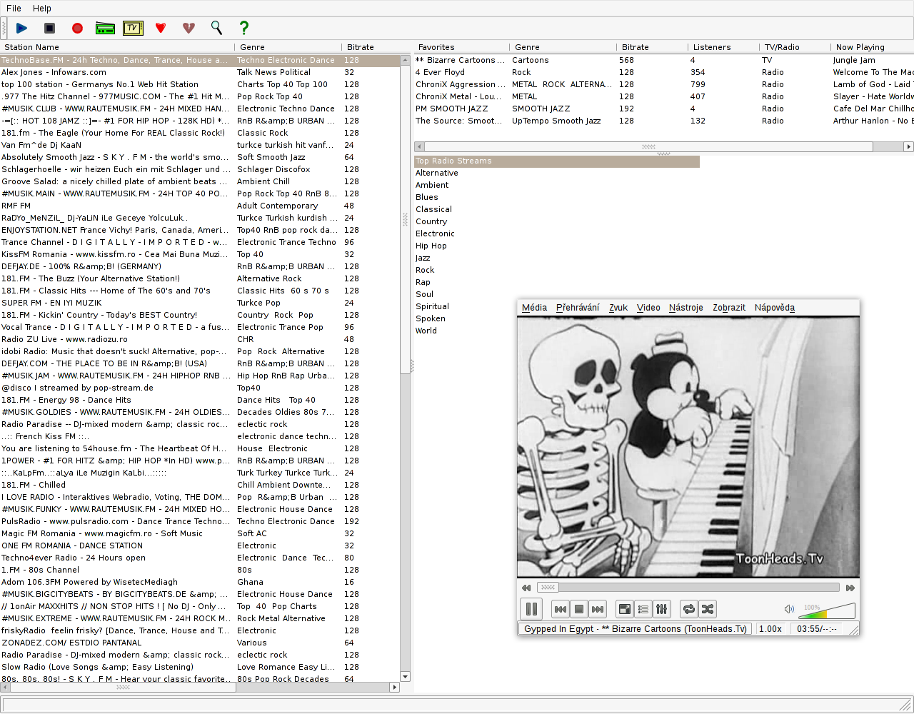Click VLC elapsed time 03:55 display
Screen dimensions: 914x714
tap(818, 629)
